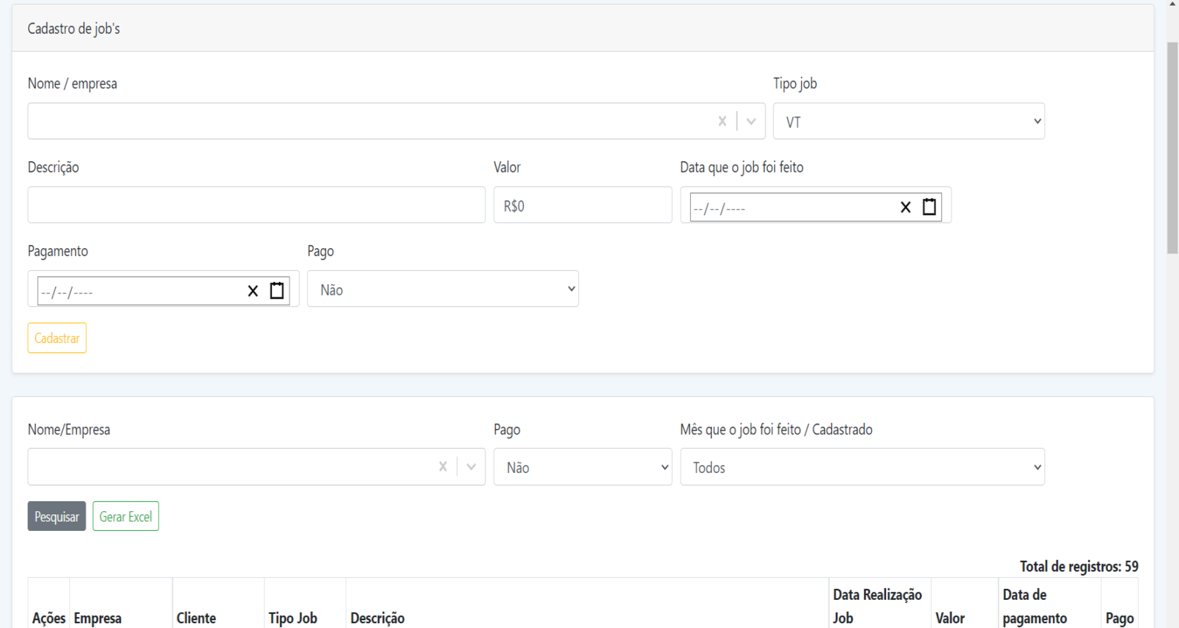1179x628 pixels.
Task: Clear the Nome / empresa selection X
Action: point(722,122)
